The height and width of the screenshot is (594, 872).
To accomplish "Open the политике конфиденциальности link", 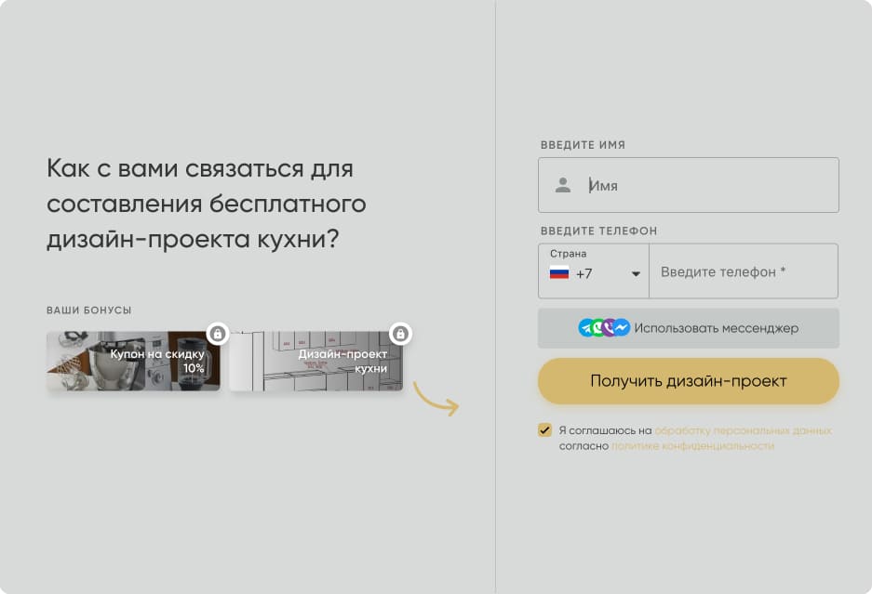I will coord(691,445).
